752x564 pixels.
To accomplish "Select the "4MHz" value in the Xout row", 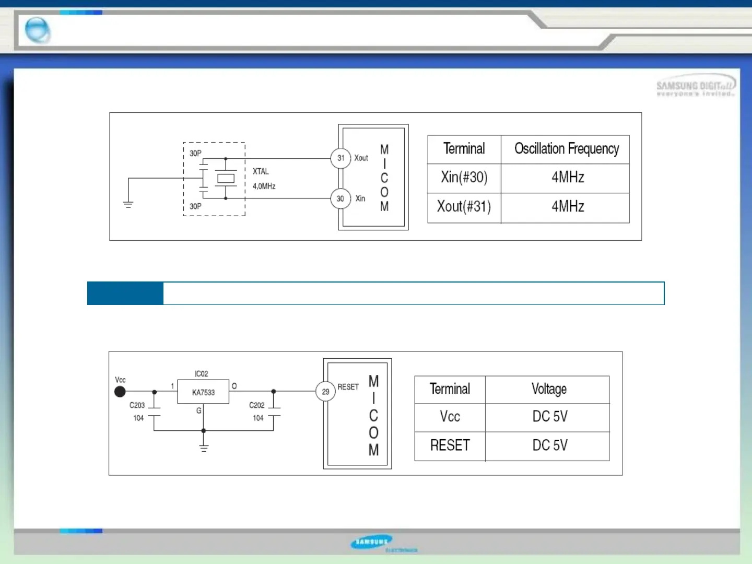I will tap(568, 206).
